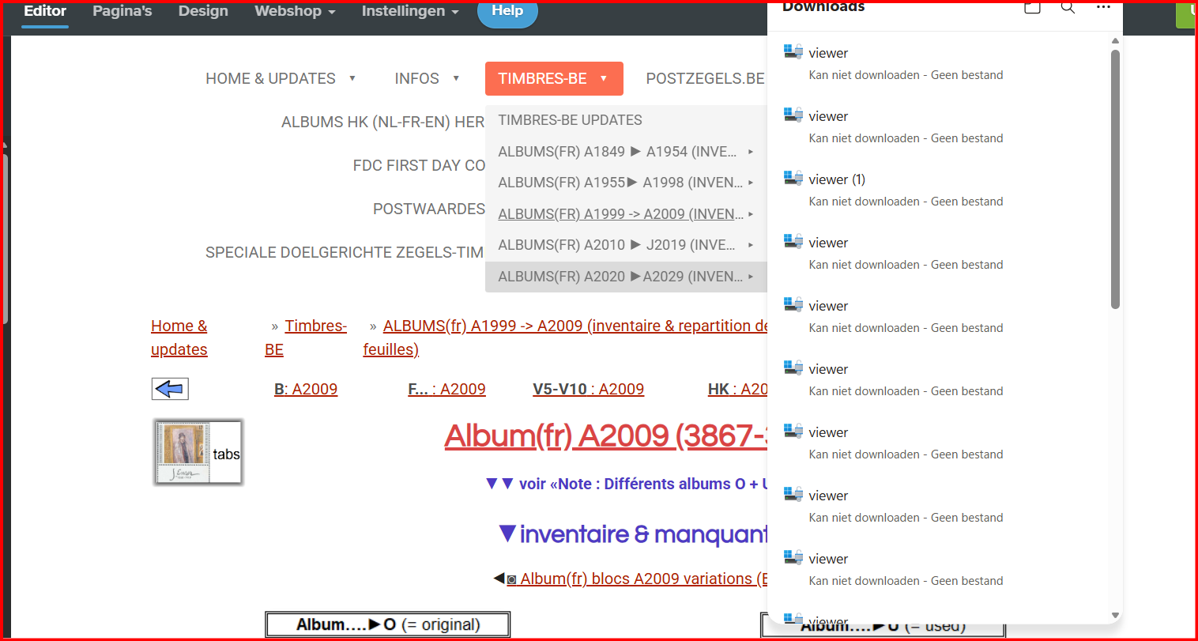Expand the arrow next to INFOS
The width and height of the screenshot is (1198, 641).
pyautogui.click(x=456, y=78)
